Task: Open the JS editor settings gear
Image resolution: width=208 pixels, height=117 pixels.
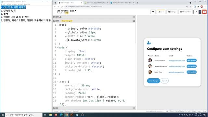Action: [x=54, y=108]
